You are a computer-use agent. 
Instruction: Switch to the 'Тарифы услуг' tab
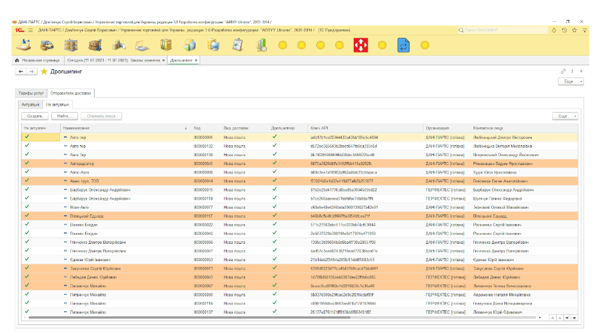pyautogui.click(x=30, y=93)
